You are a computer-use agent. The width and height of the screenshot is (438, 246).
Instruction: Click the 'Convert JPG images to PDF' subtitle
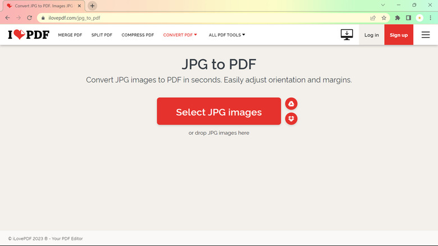click(219, 80)
